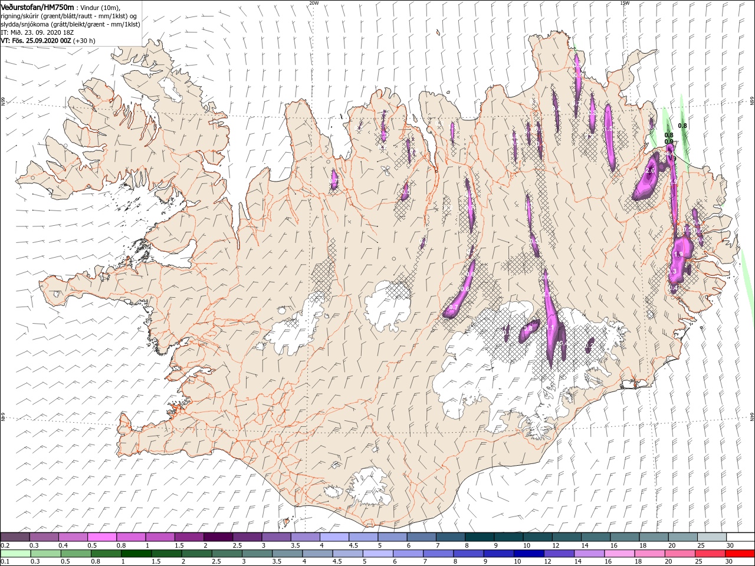Click the dark teal 8 swatch in upper legend
Screen dimensions: 755x566
click(479, 537)
